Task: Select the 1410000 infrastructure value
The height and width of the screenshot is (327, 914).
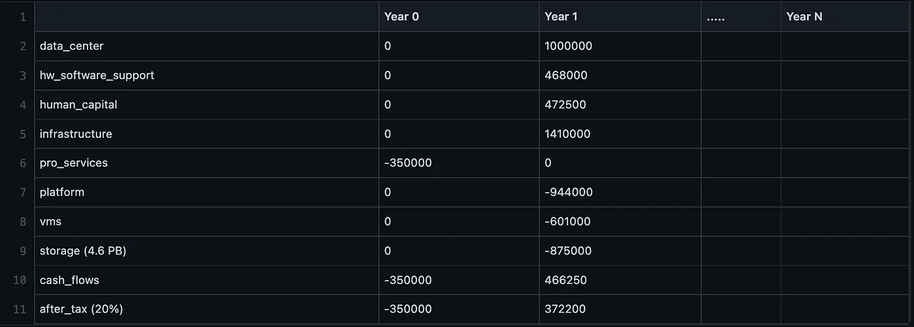Action: [567, 134]
